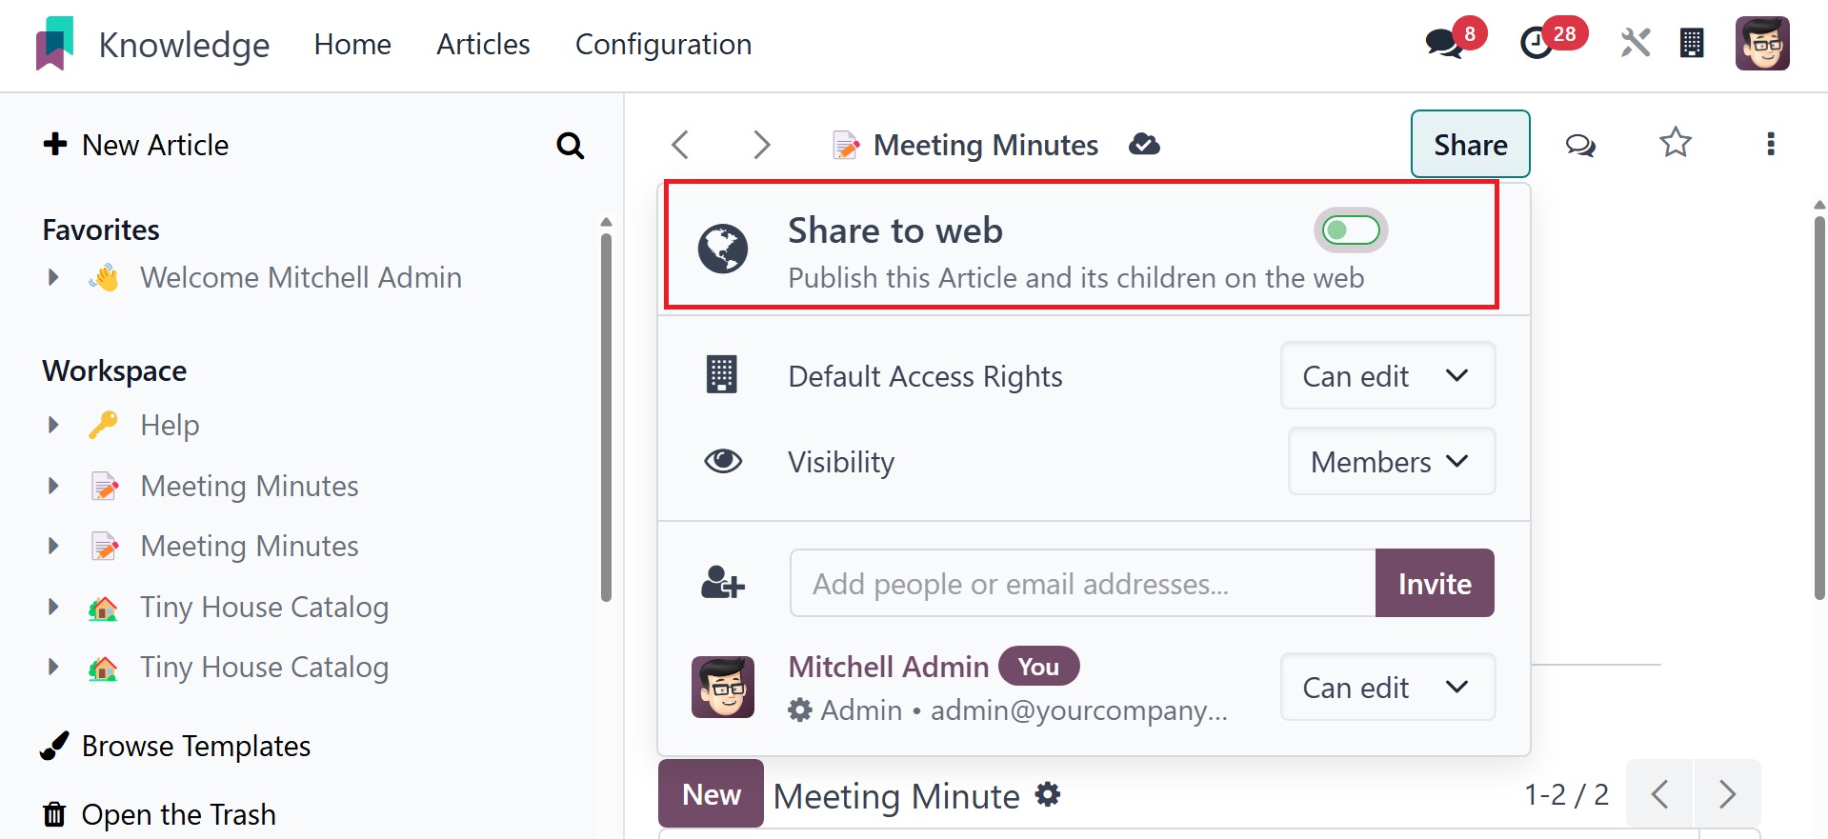Open the three-dot more options menu
The height and width of the screenshot is (839, 1828).
coord(1771,144)
